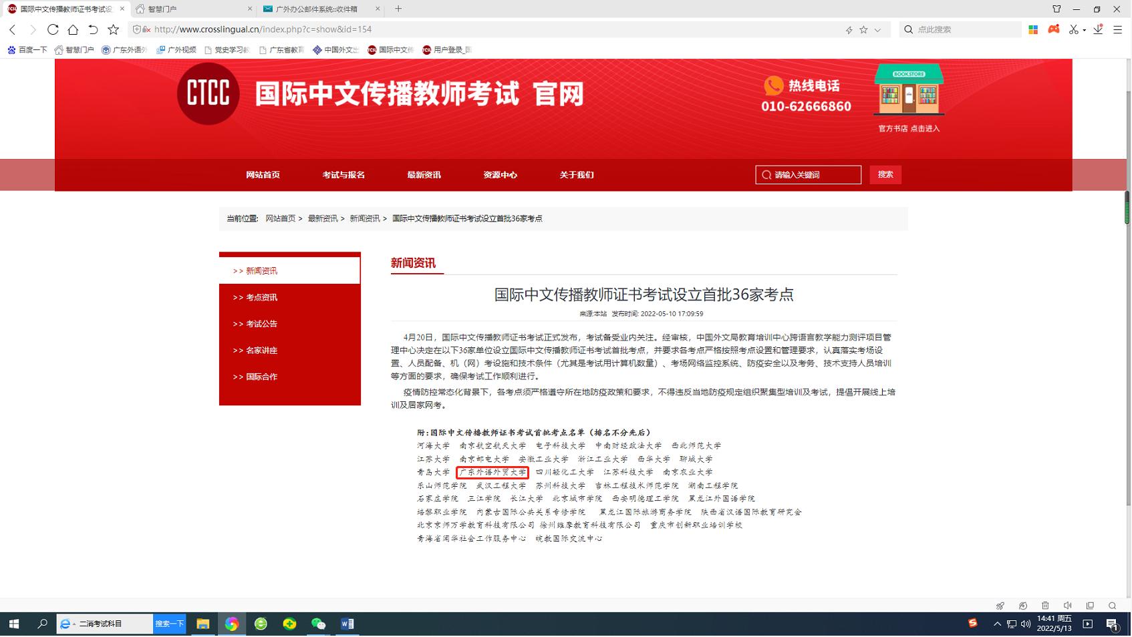Mute page sound via speaker icon
Image resolution: width=1132 pixels, height=637 pixels.
click(1067, 606)
